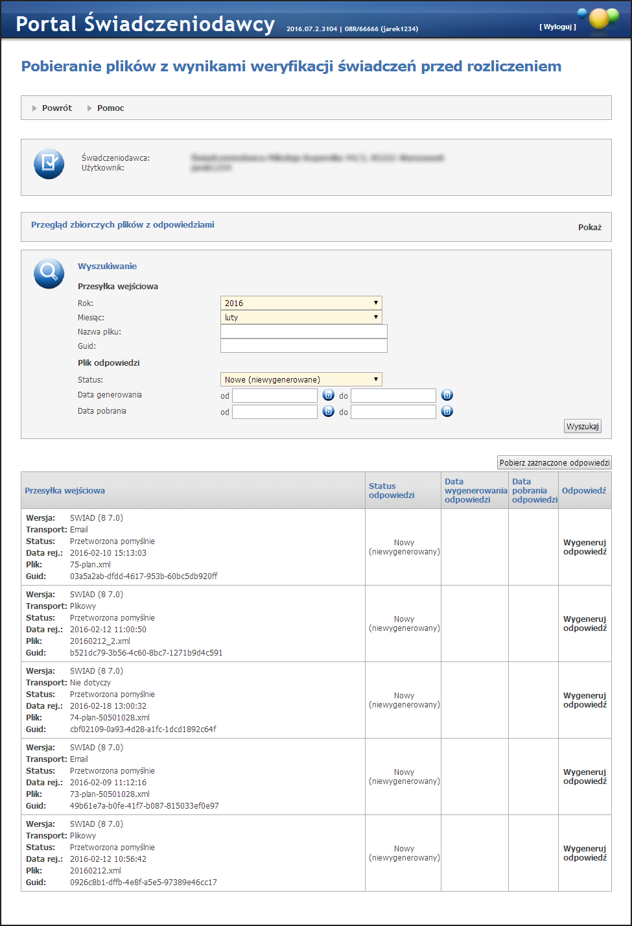632x926 pixels.
Task: Click registration date 2016-02-10 15:13:03
Action: [x=108, y=553]
